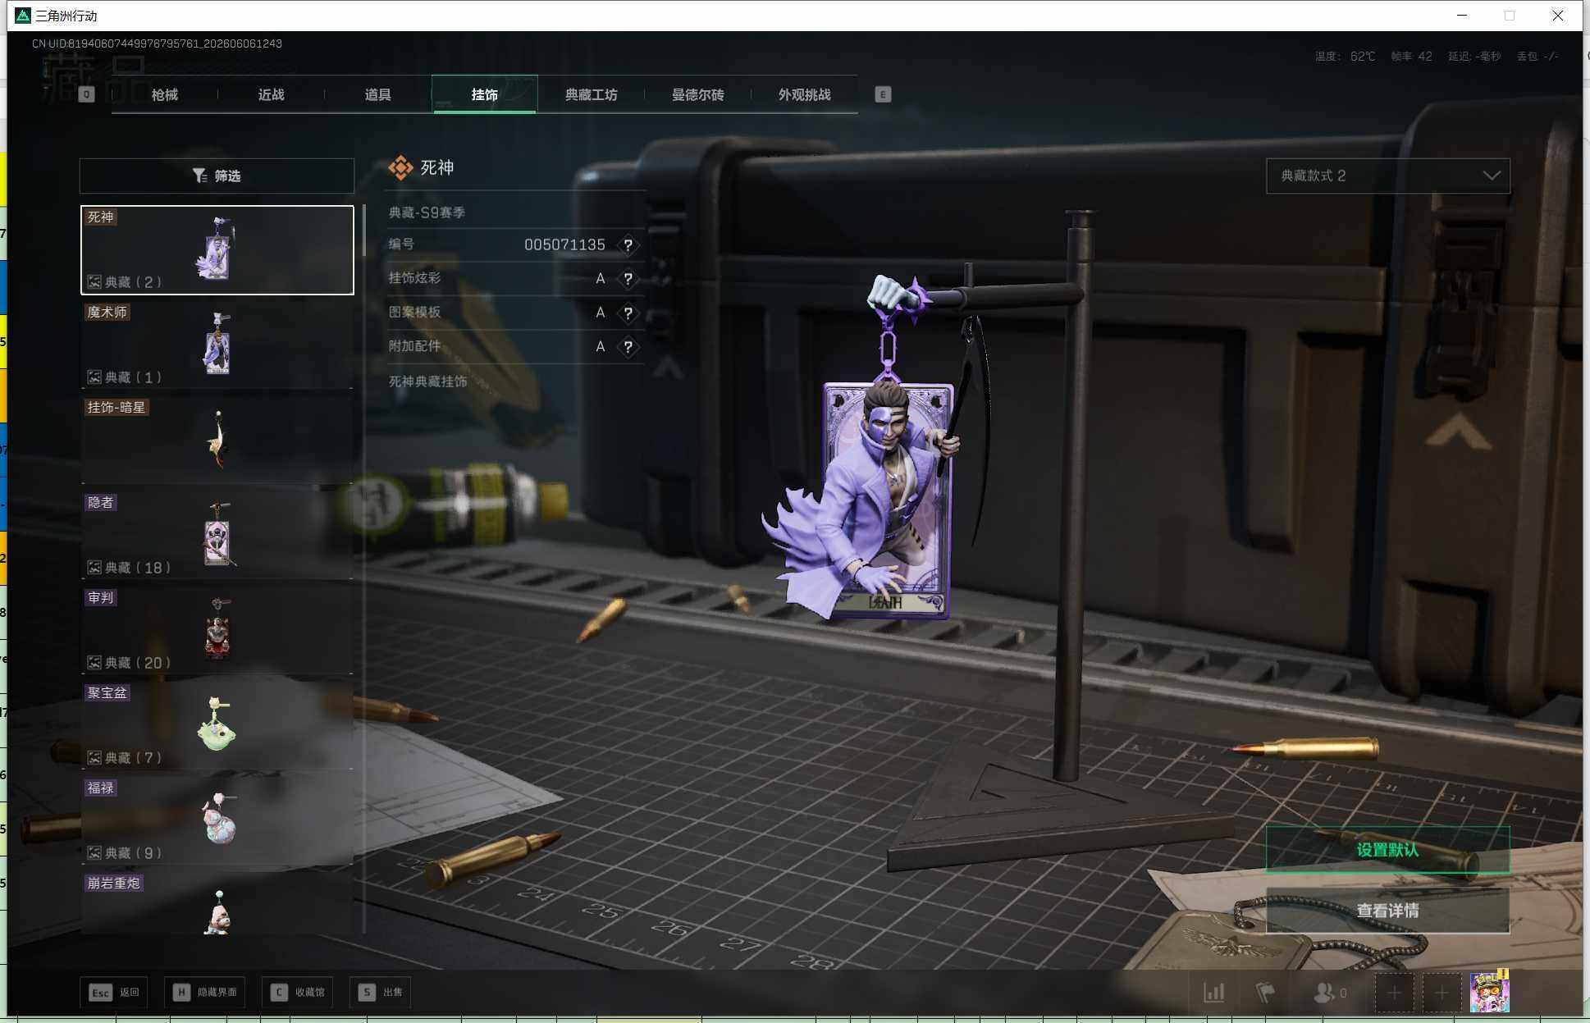Click help icon next to 挂饰炫彩
The height and width of the screenshot is (1023, 1590).
[628, 279]
